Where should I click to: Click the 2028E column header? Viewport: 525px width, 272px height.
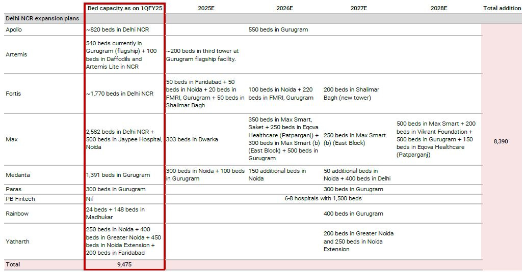[x=439, y=8]
